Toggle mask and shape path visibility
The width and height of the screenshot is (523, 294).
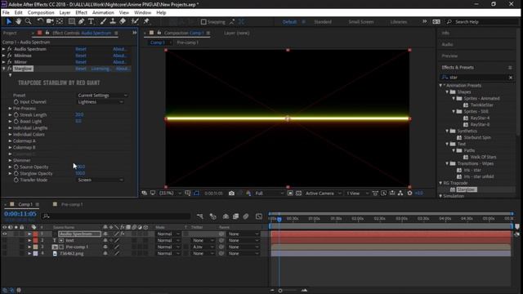[196, 194]
